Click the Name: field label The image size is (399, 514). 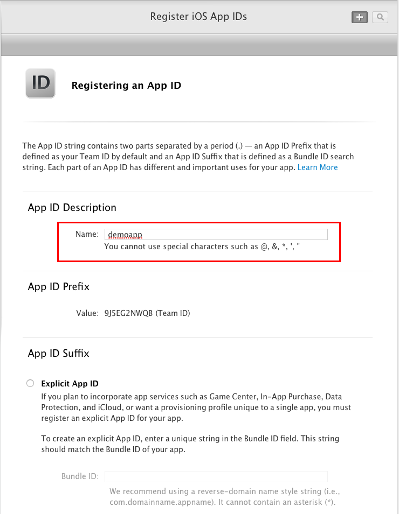[87, 234]
